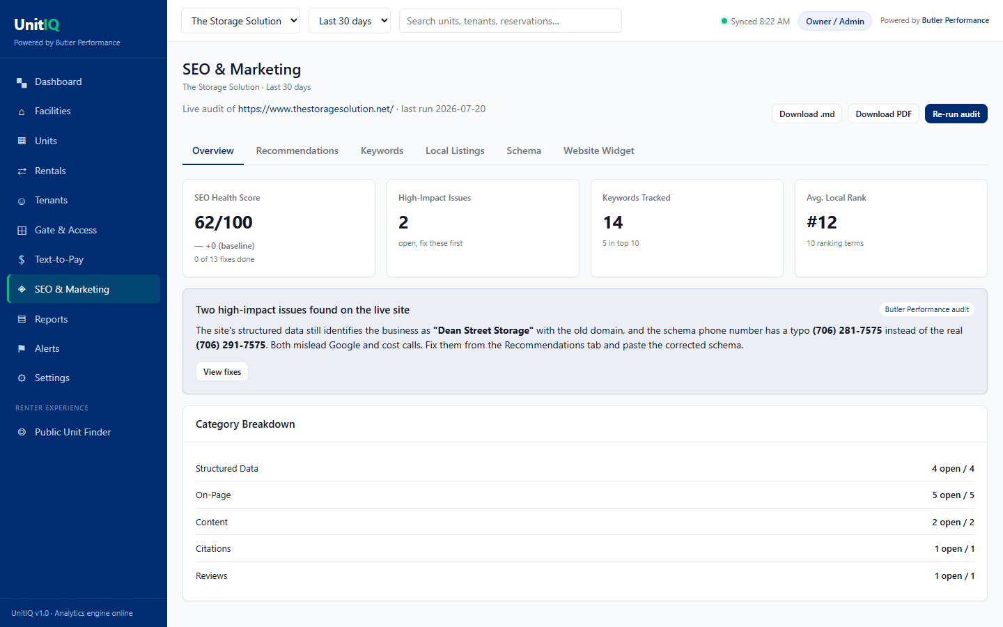
Task: Click the Download PDF button
Action: pyautogui.click(x=883, y=114)
